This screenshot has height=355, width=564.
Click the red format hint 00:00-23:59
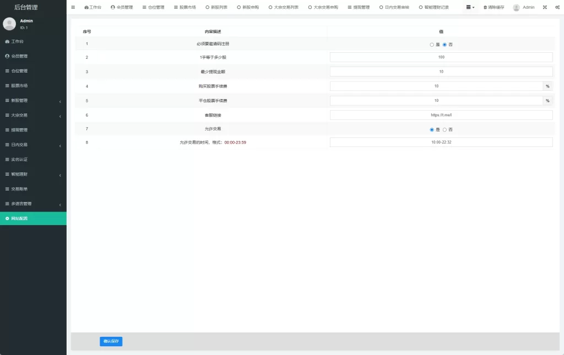(x=235, y=143)
